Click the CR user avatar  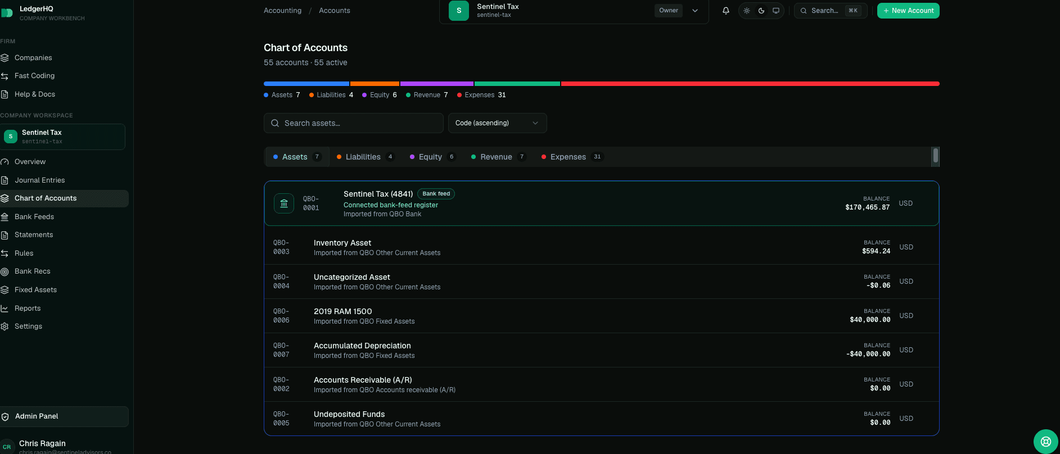click(7, 447)
